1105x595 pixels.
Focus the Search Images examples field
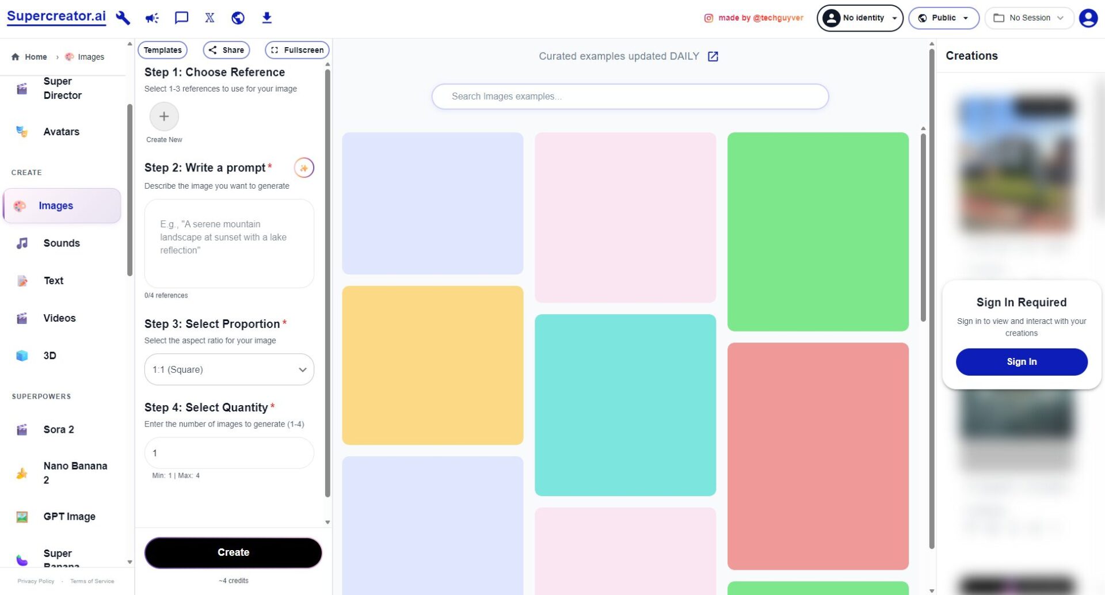(x=630, y=97)
